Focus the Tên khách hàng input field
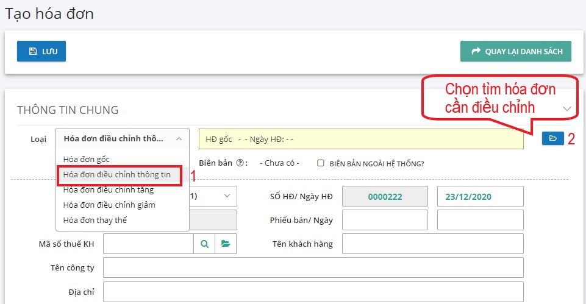This screenshot has height=304, width=586. [432, 244]
